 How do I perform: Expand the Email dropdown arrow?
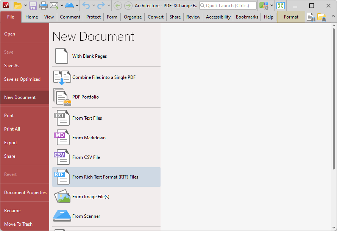coord(62,6)
